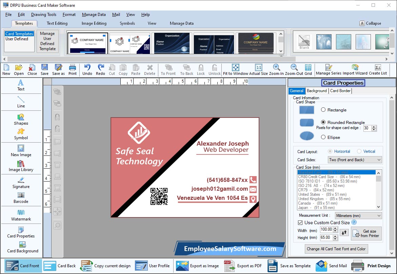The height and width of the screenshot is (274, 397).
Task: Decrease card Height value
Action: click(335, 239)
